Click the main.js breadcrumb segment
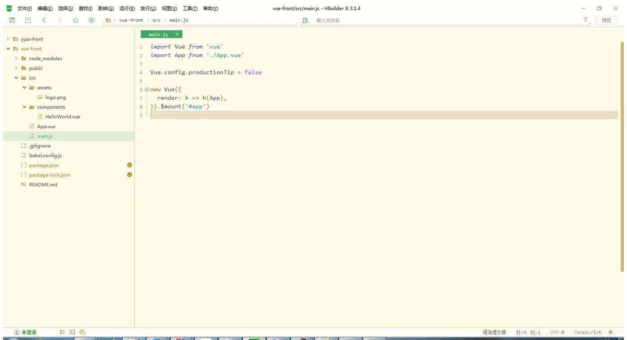Screen dimensions: 627x340 (179, 20)
